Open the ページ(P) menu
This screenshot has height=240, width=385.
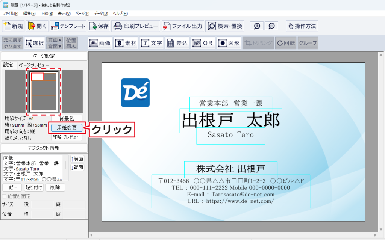coord(82,14)
